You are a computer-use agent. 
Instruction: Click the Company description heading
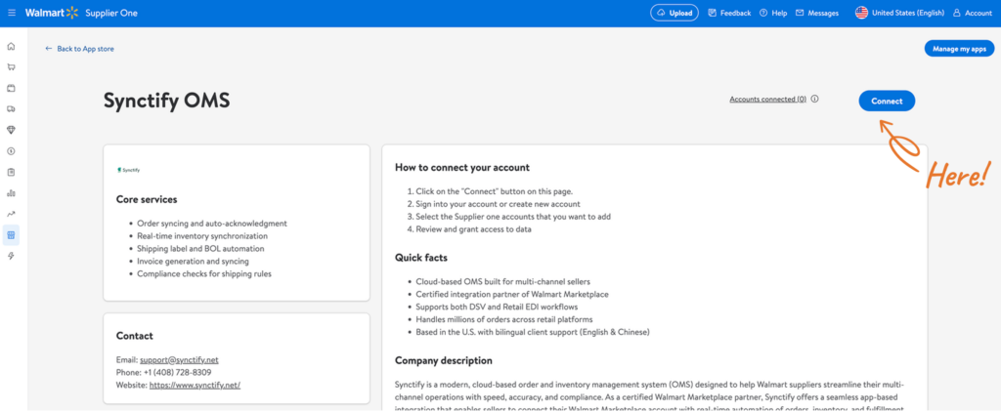pyautogui.click(x=444, y=360)
